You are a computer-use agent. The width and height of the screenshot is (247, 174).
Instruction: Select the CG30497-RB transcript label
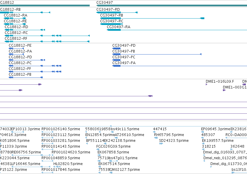(111, 15)
